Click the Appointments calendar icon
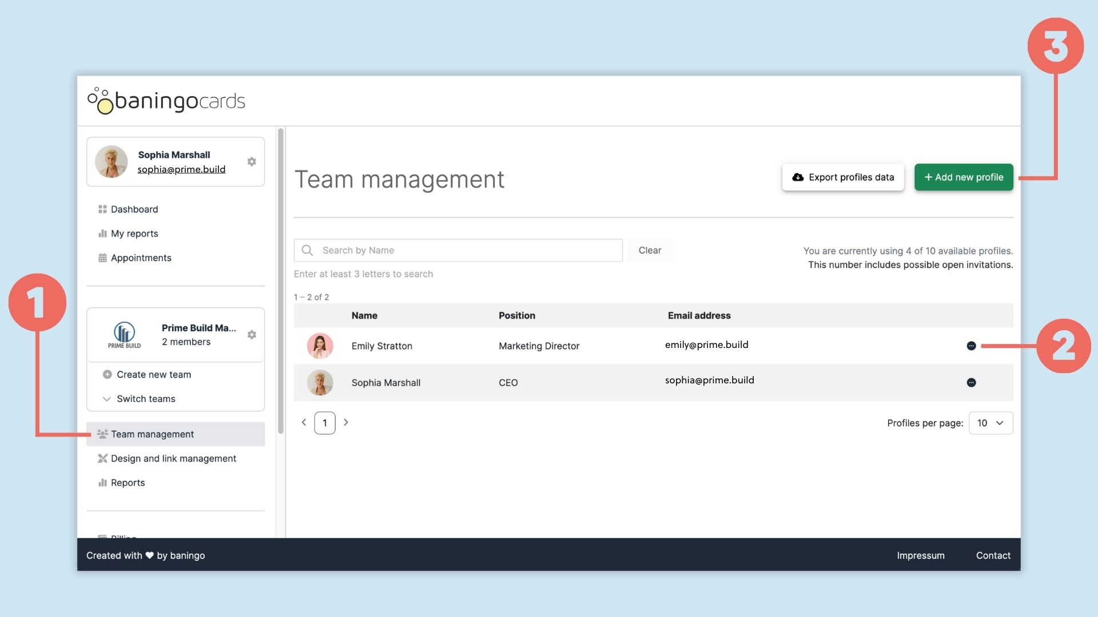 [x=102, y=258]
